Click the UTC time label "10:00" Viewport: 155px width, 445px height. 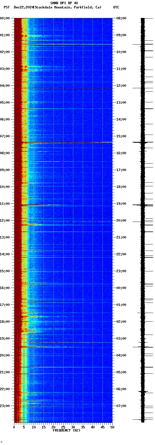pyautogui.click(x=121, y=52)
